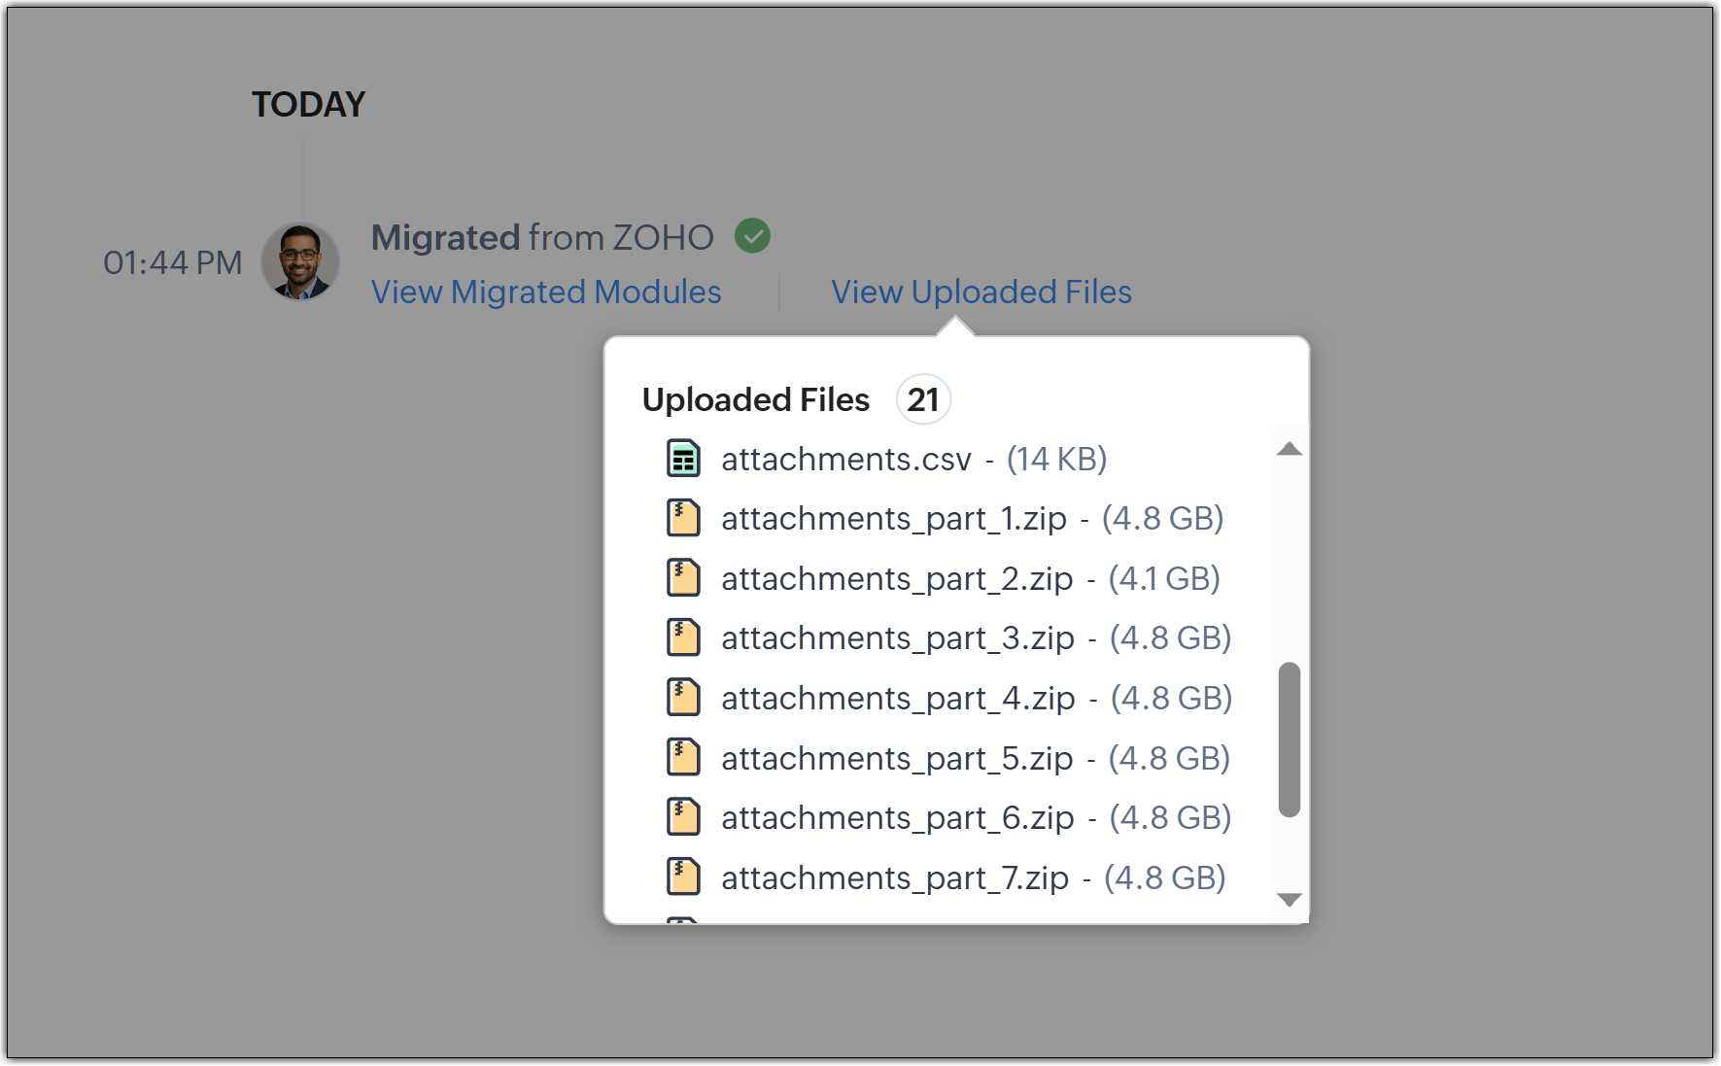Select attachments_part_2.zip file name
Image resolution: width=1721 pixels, height=1066 pixels.
pyautogui.click(x=896, y=579)
